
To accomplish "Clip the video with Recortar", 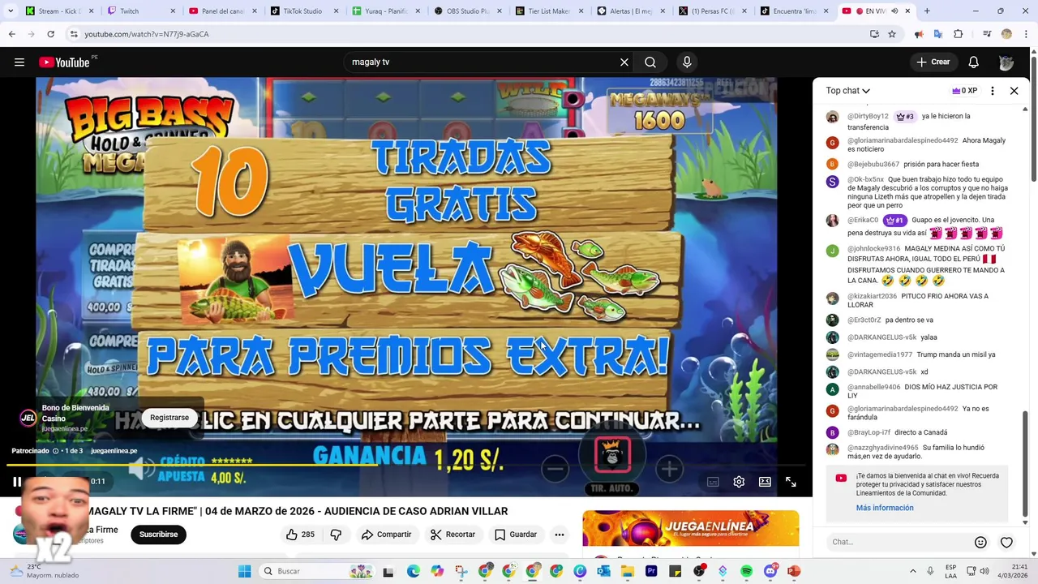I will 453,535.
